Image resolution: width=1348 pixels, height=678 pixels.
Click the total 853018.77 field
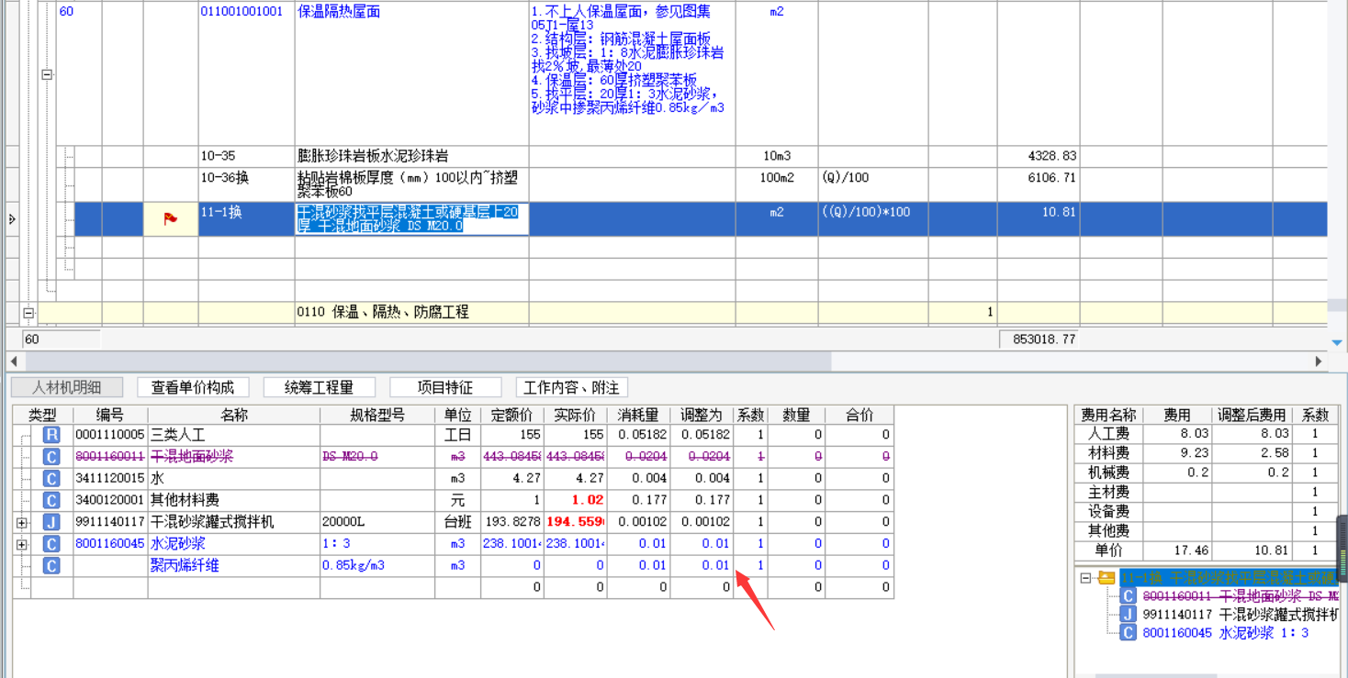(1039, 339)
